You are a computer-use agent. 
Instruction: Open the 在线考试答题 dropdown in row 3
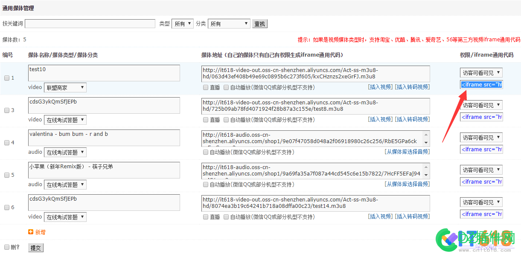point(65,119)
